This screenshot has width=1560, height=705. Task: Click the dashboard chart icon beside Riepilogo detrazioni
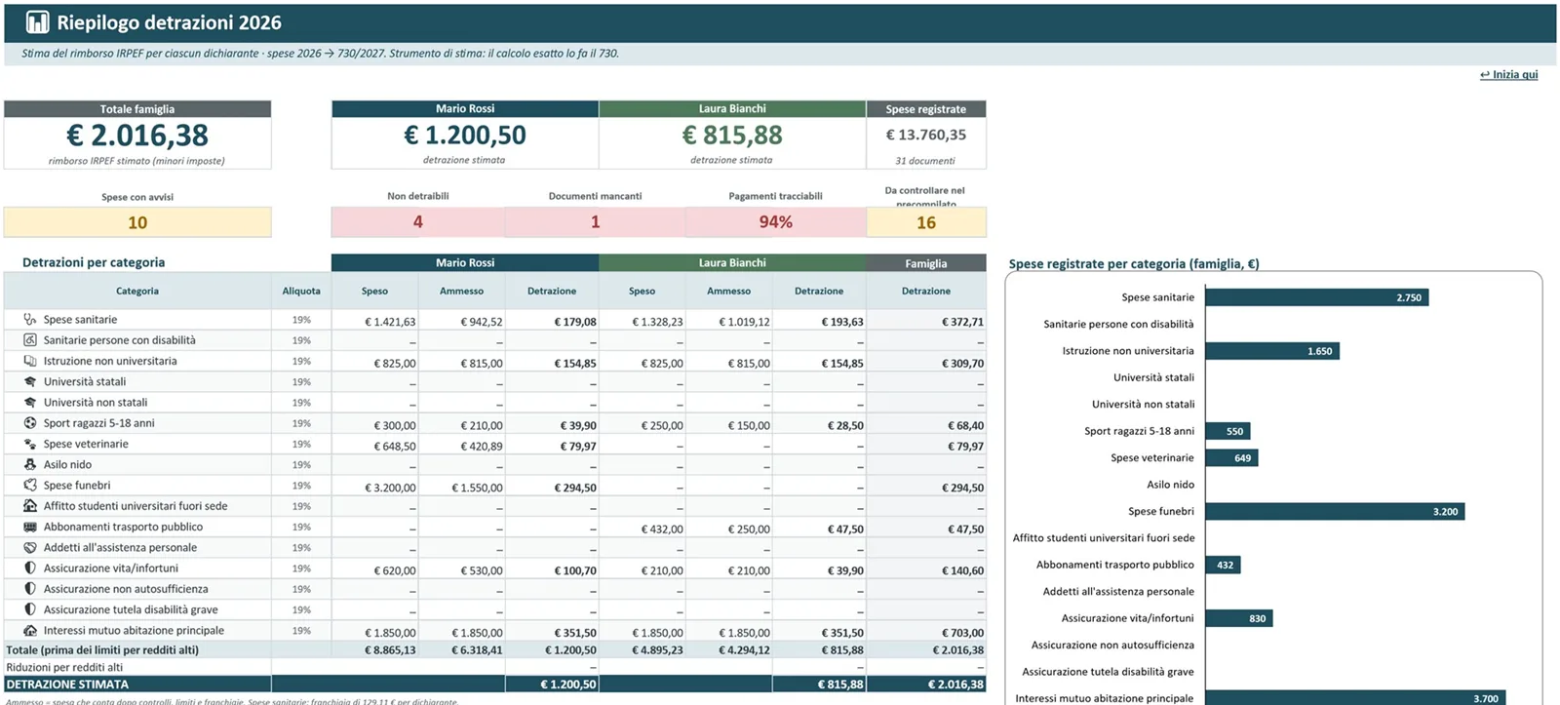(37, 22)
